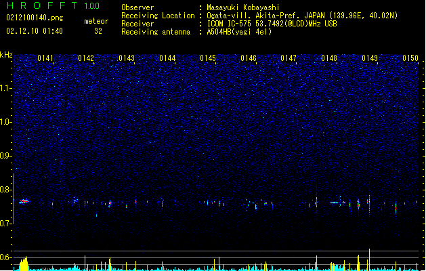Select the Ogata-vill. Akita-Pref. JAPAN location text
The height and width of the screenshot is (271, 426).
[x=302, y=16]
